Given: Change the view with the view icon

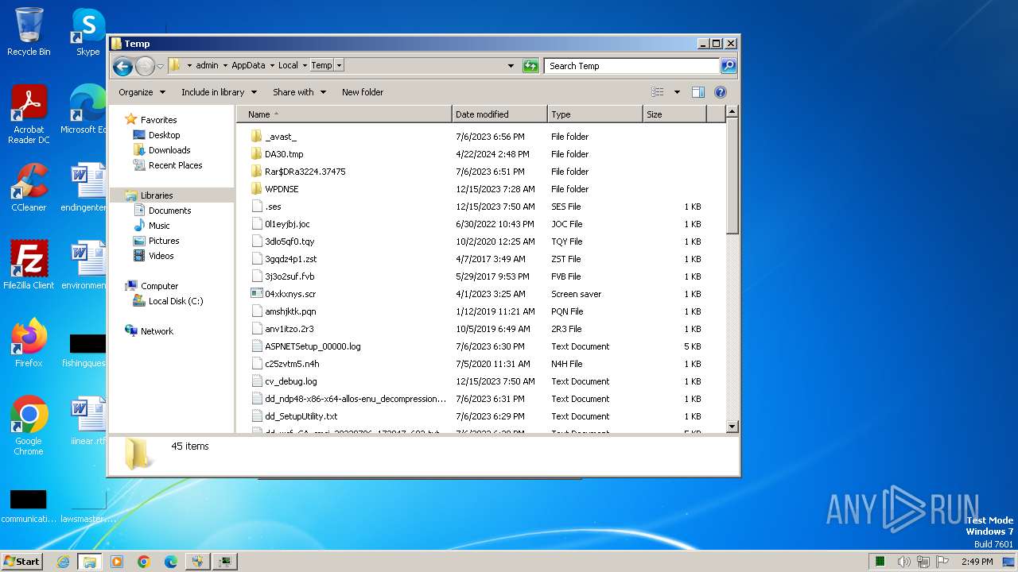Looking at the screenshot, I should click(x=658, y=92).
